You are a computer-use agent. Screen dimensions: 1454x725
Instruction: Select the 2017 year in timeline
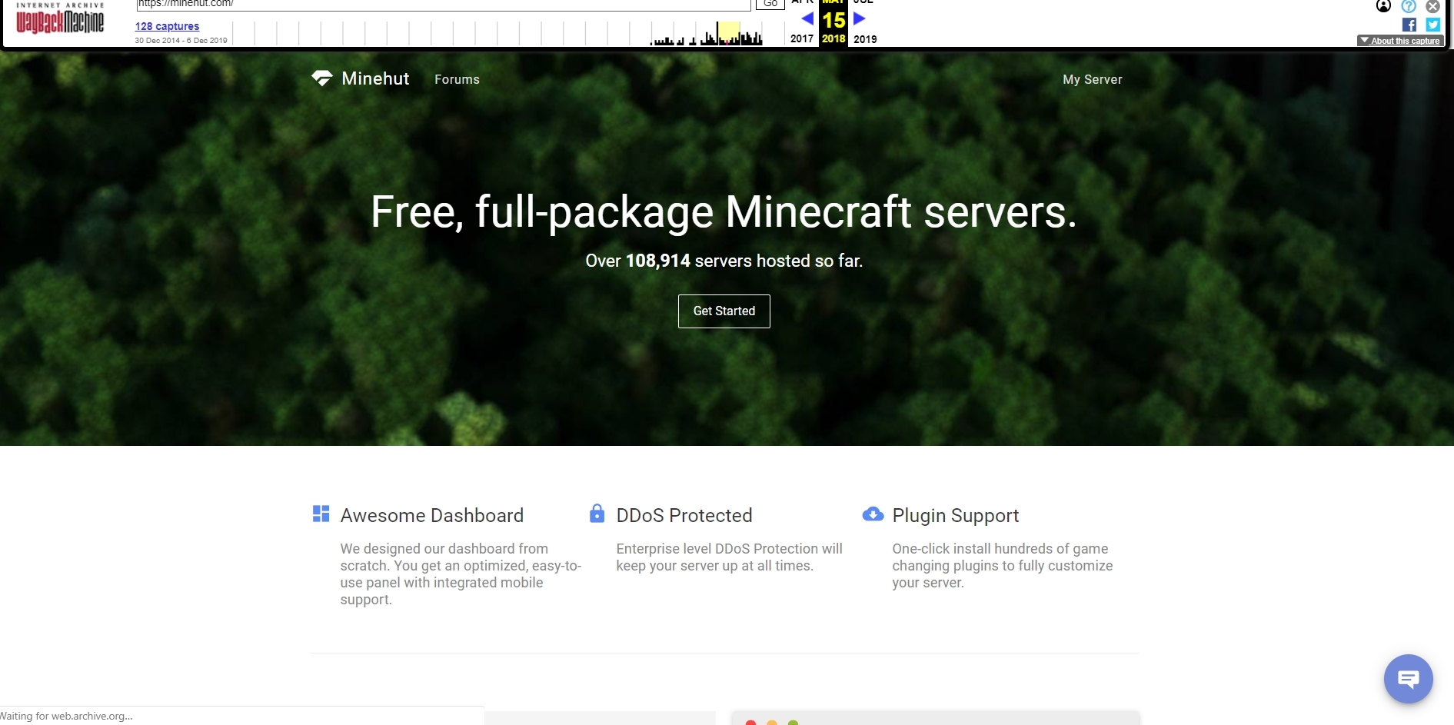point(802,39)
